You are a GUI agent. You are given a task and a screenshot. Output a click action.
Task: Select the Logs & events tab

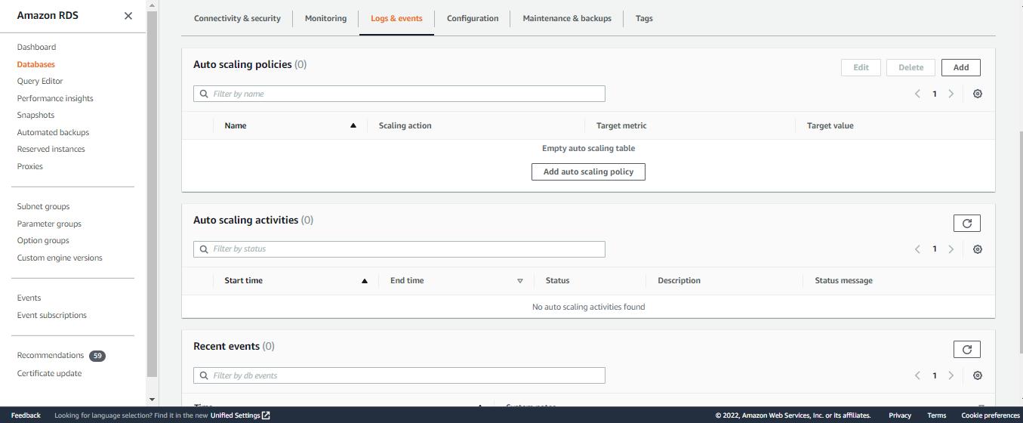[396, 18]
